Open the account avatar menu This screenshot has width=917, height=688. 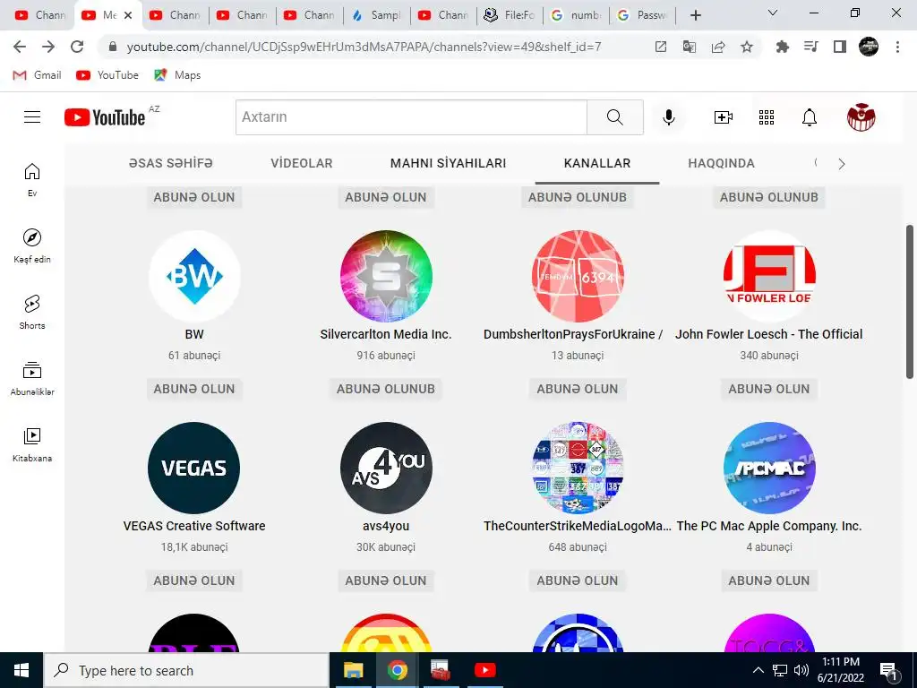[x=861, y=117]
